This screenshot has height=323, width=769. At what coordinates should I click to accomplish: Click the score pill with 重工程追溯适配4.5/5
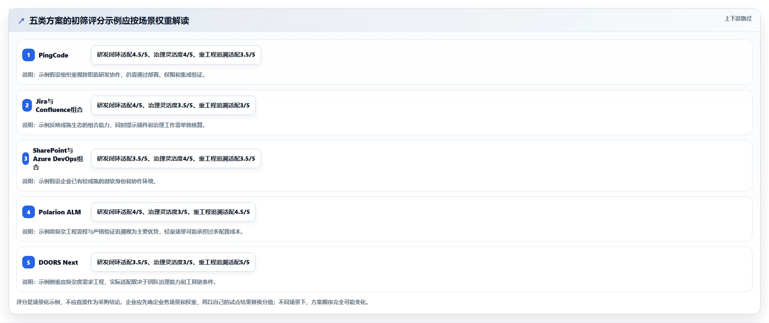point(173,212)
